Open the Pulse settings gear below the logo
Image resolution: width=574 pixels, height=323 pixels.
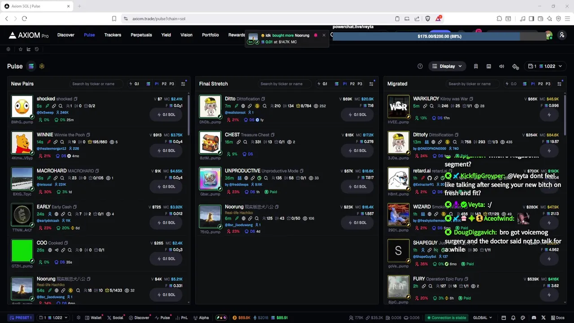point(8,49)
